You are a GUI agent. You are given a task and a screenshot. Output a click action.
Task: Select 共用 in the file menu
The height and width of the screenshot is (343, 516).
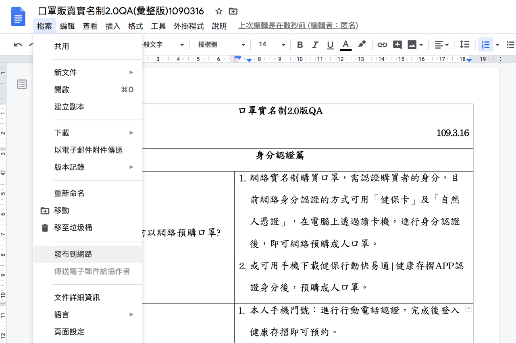coord(88,46)
